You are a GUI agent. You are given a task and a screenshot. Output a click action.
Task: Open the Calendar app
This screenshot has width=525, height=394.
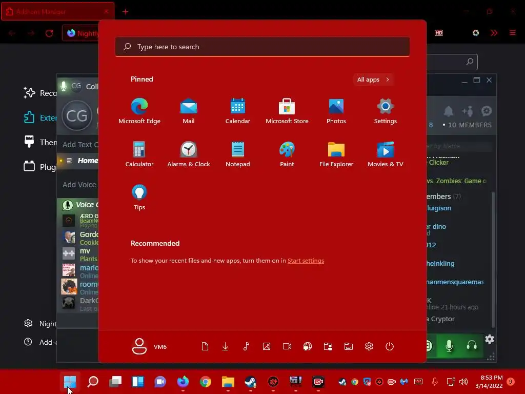click(238, 111)
